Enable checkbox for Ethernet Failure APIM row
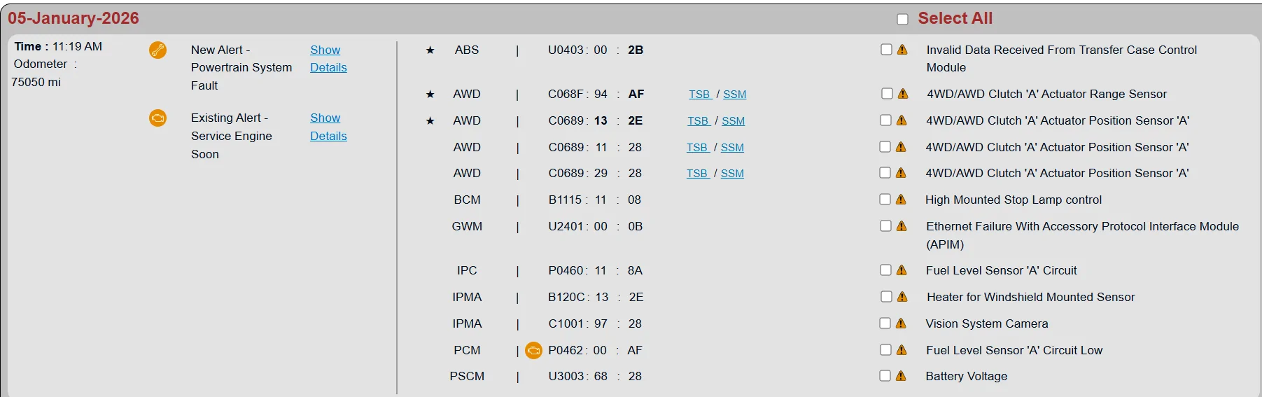 click(x=885, y=225)
